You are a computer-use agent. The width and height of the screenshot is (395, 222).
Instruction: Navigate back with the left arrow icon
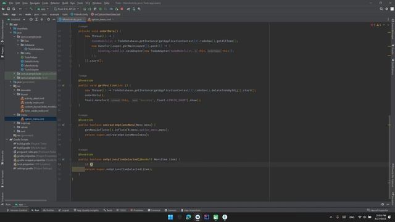20,9
